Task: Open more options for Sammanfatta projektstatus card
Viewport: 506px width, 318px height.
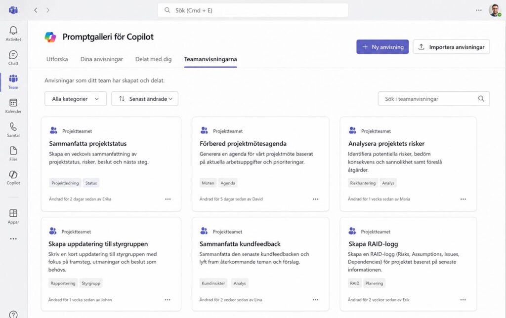Action: click(168, 199)
